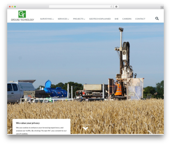Open the Geotech Explained menu item
171x145 pixels.
[100, 19]
